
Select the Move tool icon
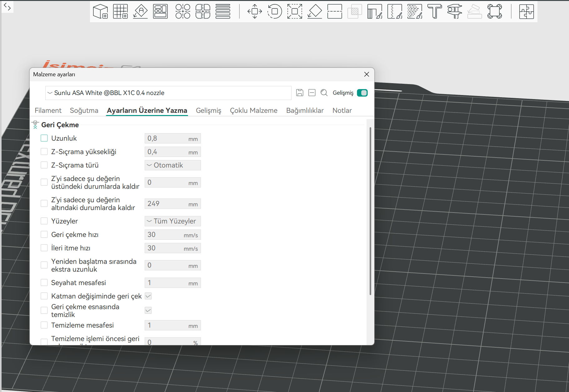pyautogui.click(x=255, y=12)
